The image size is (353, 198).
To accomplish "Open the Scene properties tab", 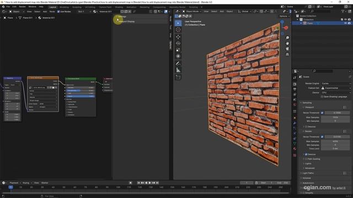I will (x=295, y=100).
